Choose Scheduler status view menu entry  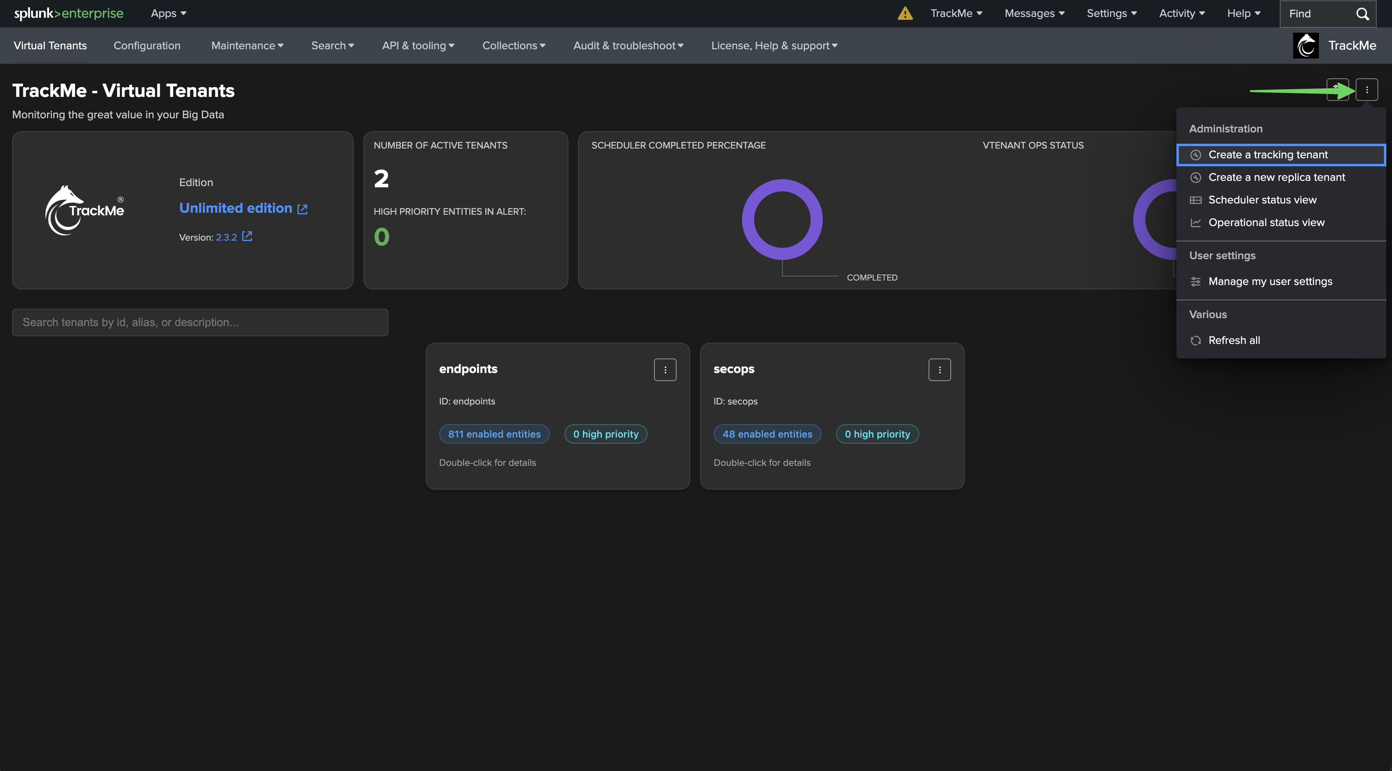click(x=1262, y=200)
